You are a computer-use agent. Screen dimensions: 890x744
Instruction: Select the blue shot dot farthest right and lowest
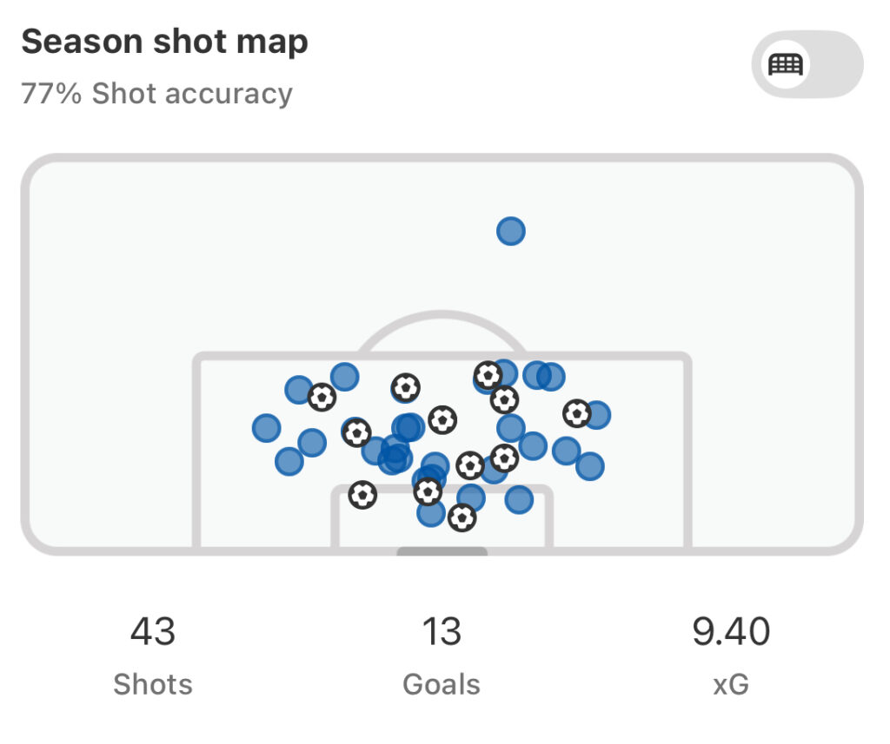pyautogui.click(x=590, y=466)
